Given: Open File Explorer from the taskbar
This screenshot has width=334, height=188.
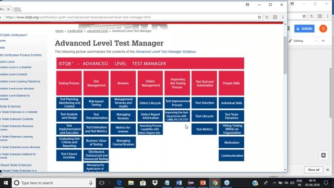Looking at the screenshot, I should coord(131,183).
